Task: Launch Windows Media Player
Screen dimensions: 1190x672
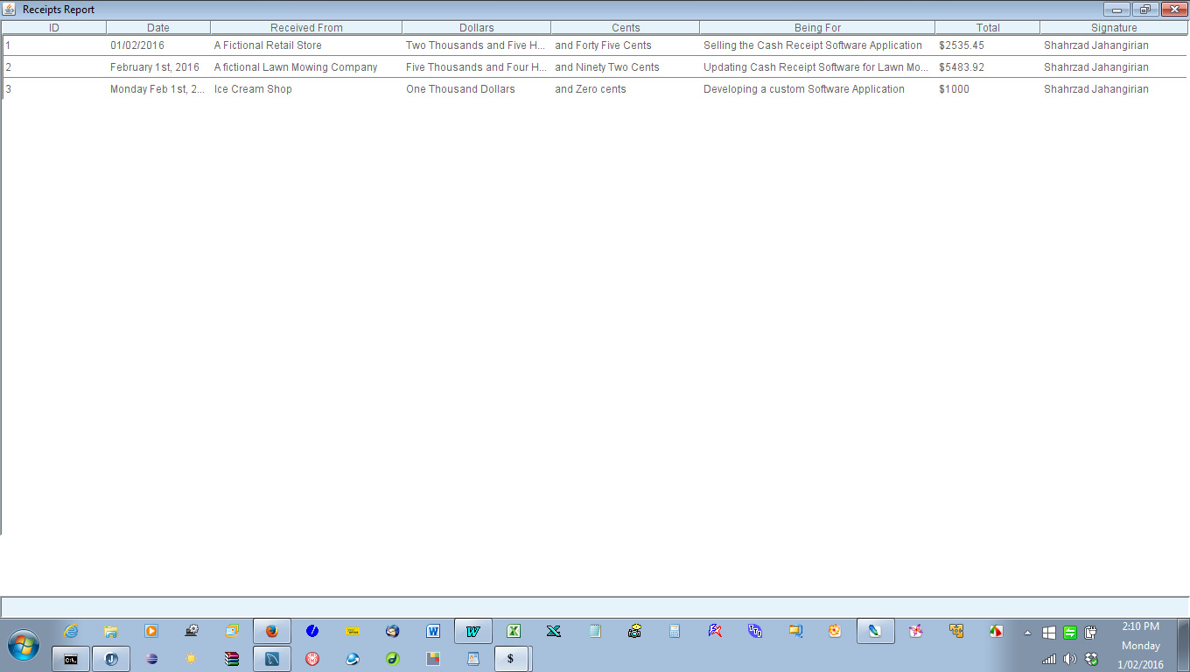Action: pos(150,631)
